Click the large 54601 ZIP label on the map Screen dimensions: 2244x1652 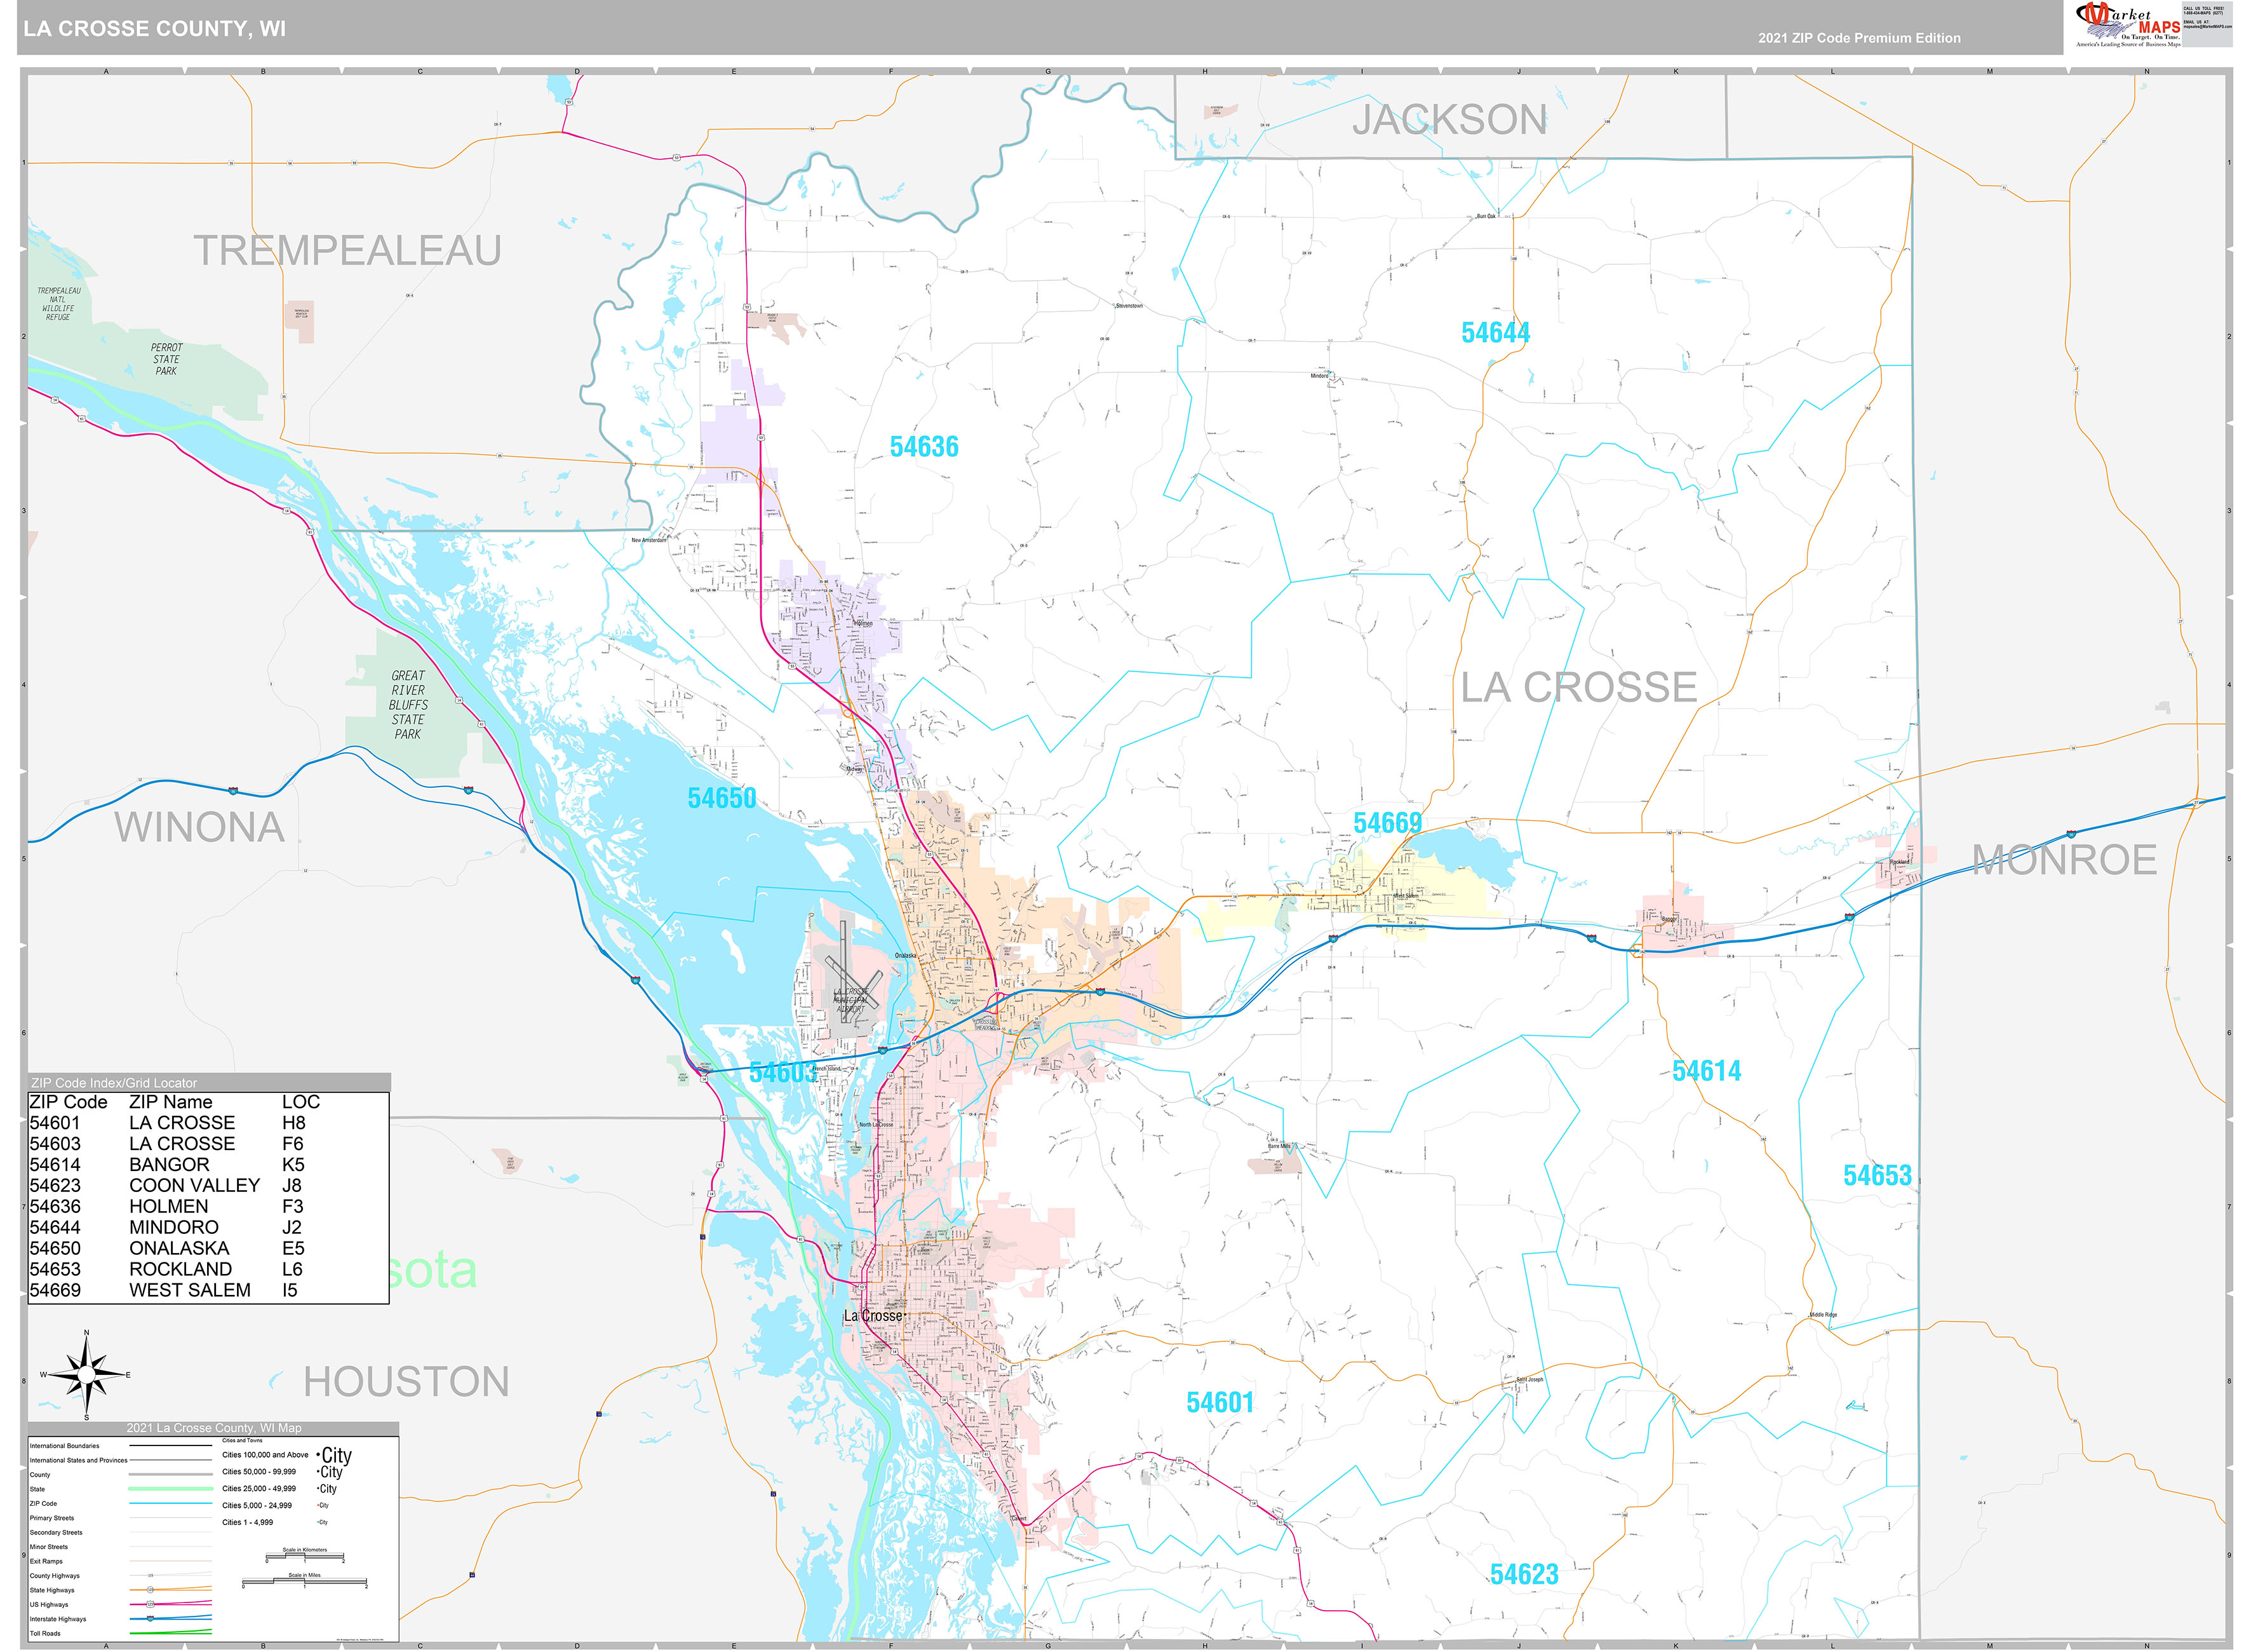1219,1403
